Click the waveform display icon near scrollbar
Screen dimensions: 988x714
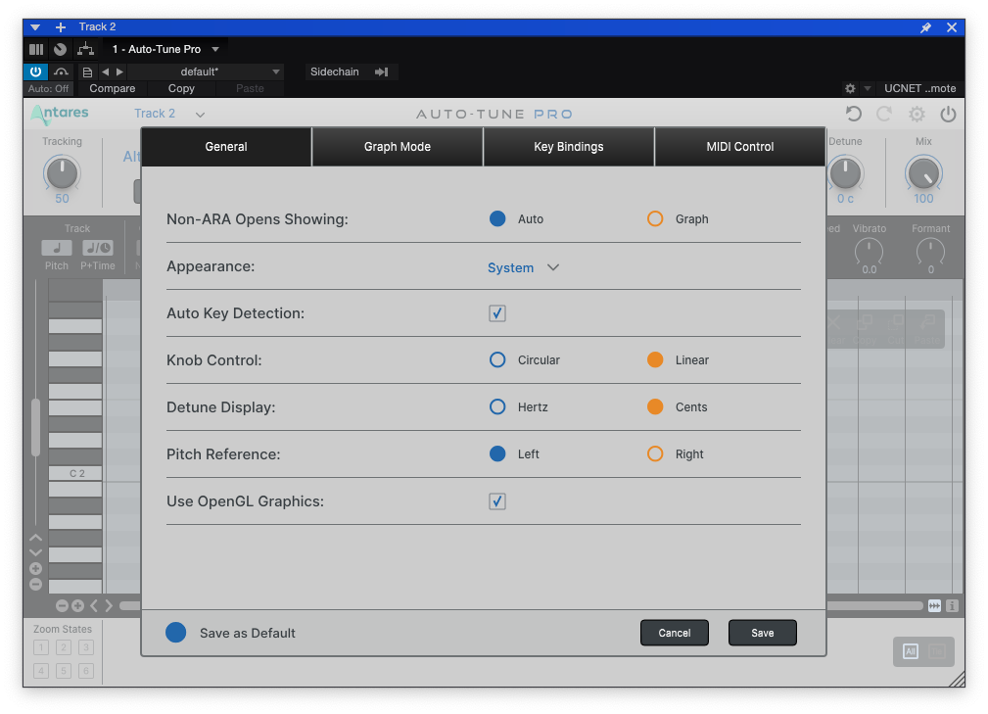934,605
